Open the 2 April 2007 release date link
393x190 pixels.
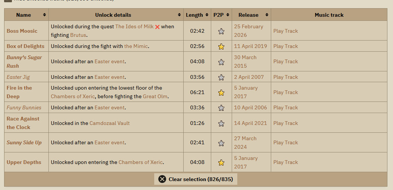click(249, 77)
